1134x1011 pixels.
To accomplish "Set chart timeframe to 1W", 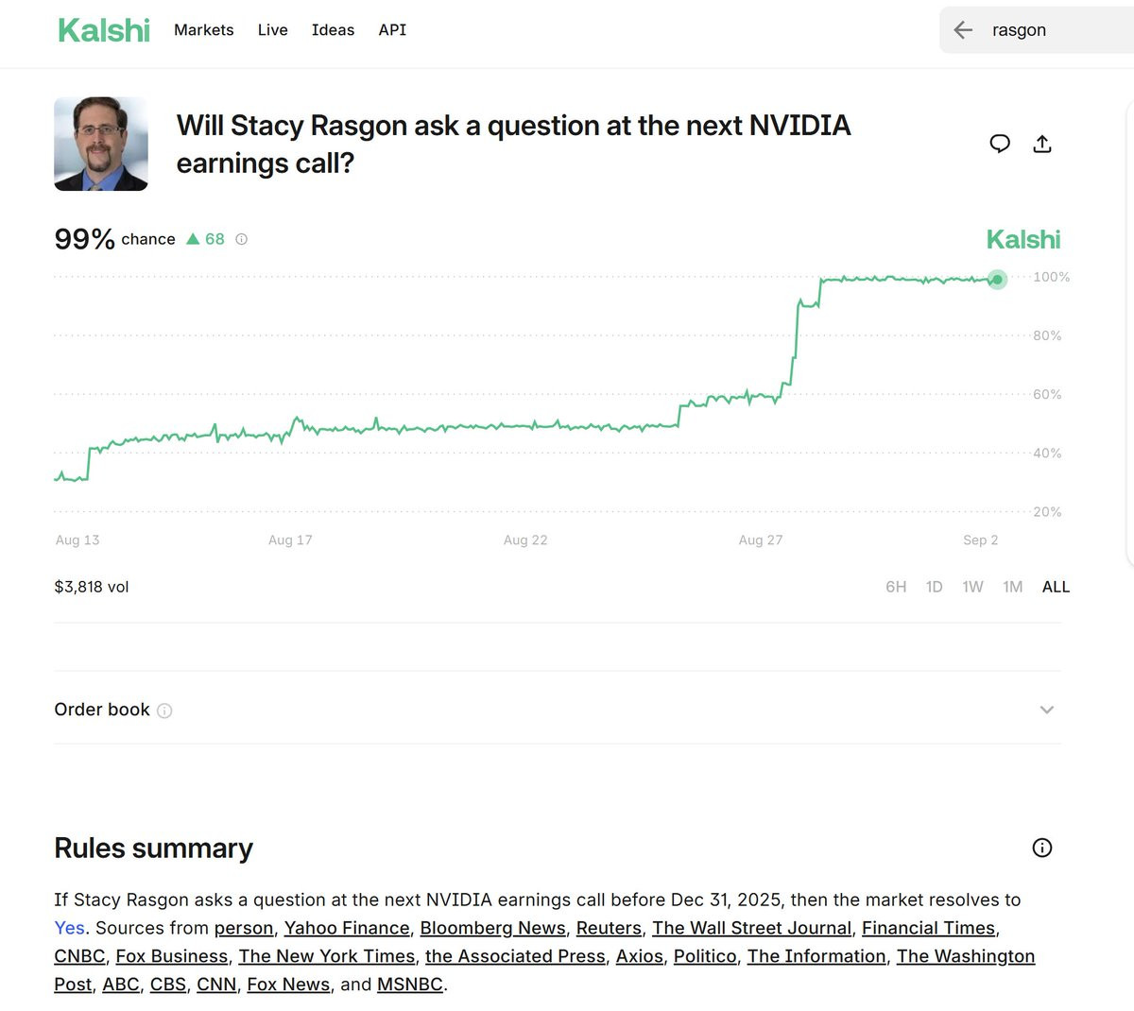I will point(972,587).
